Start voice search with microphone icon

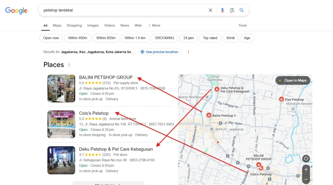[222, 10]
